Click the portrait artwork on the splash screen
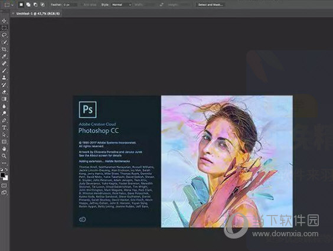 [x=227, y=161]
